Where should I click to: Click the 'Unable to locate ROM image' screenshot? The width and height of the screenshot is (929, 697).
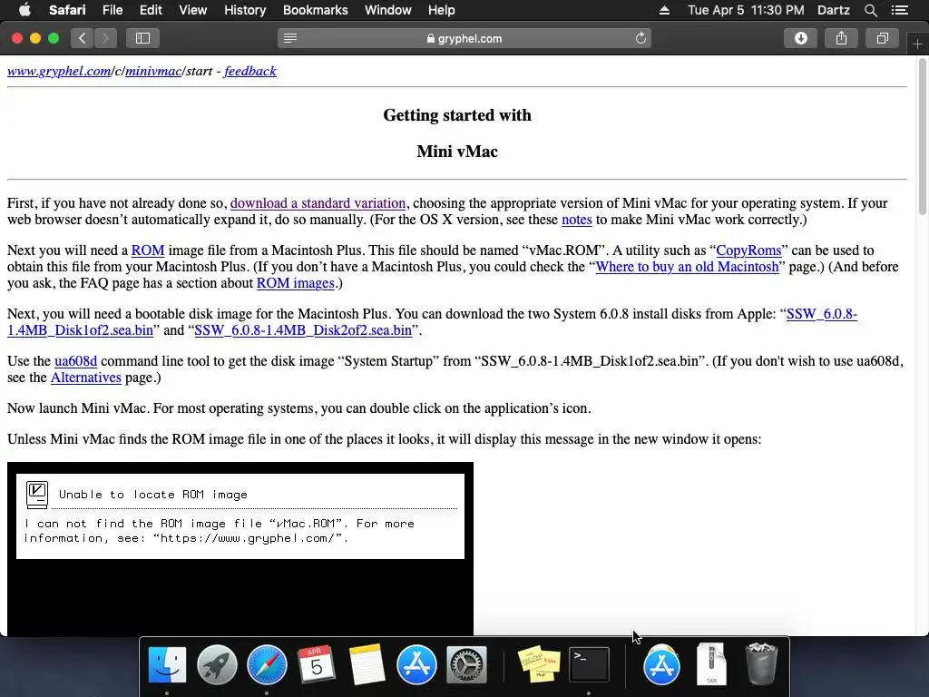[240, 549]
